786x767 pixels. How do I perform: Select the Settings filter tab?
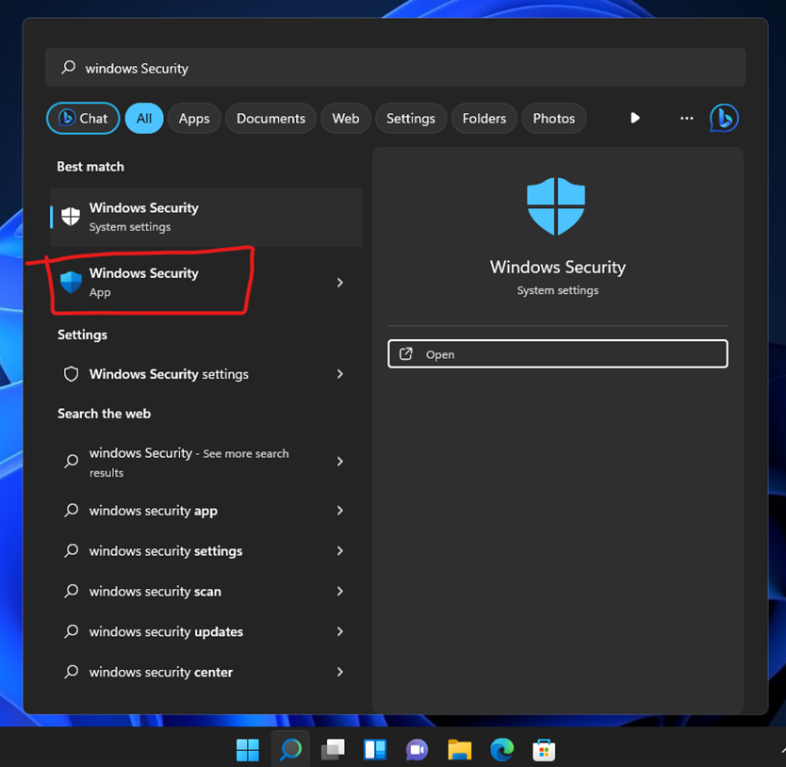click(411, 119)
